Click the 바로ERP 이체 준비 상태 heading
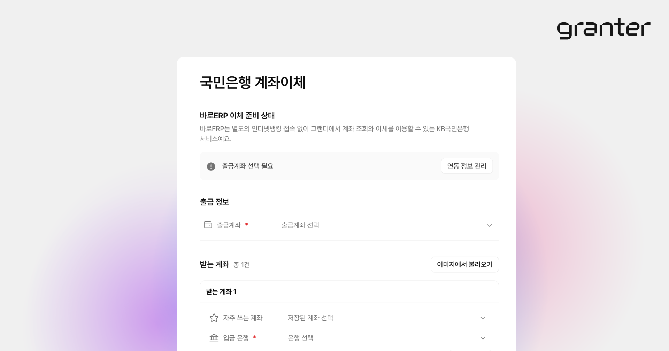This screenshot has height=351, width=669. point(237,116)
